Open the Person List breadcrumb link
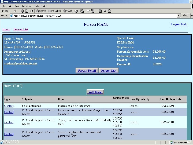The image size is (193, 145). [21, 29]
